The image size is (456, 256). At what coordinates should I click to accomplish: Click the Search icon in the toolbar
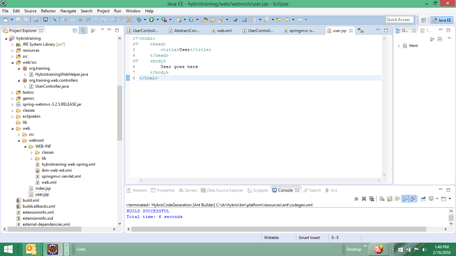click(222, 20)
